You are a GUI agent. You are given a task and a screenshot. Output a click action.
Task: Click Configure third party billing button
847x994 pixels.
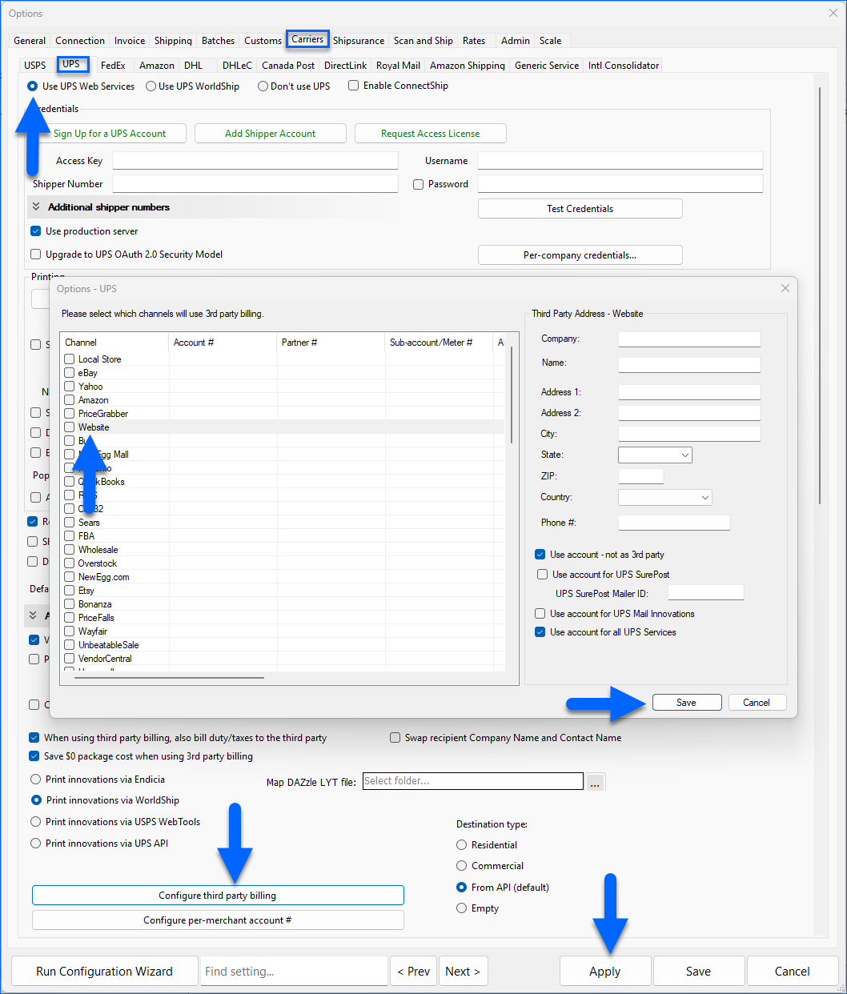coord(218,896)
